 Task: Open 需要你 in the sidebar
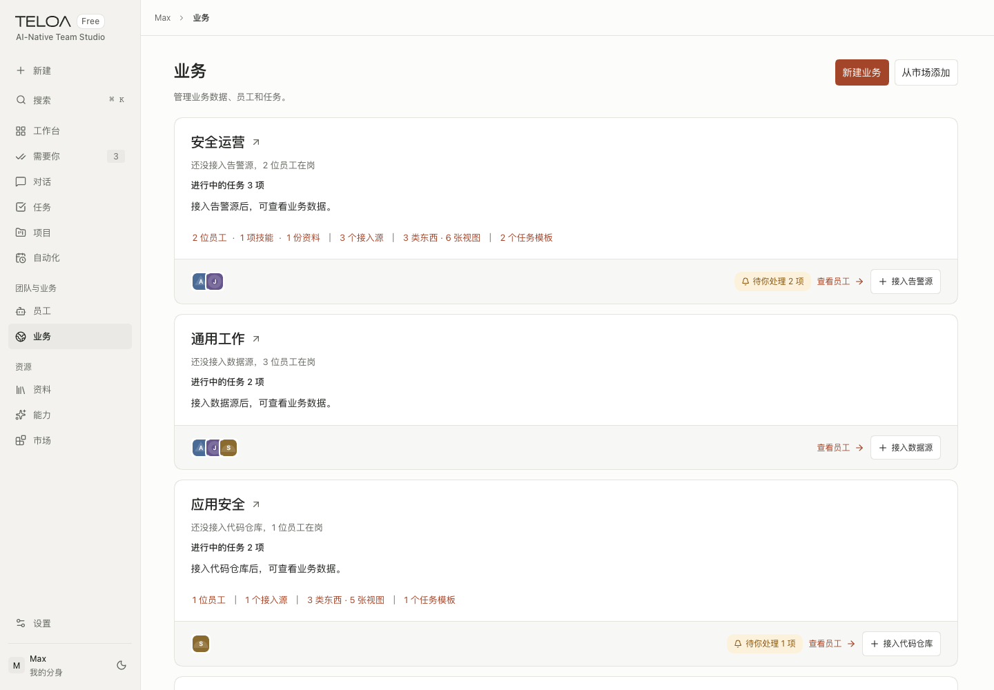click(70, 157)
